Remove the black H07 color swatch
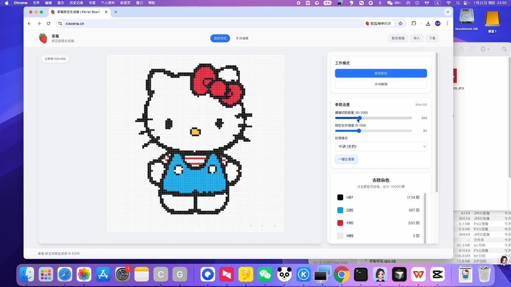 [340, 197]
